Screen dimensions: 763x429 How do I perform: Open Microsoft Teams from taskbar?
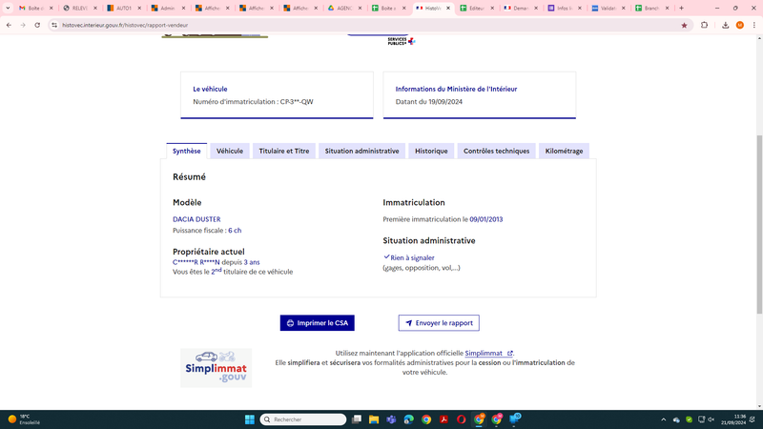click(391, 419)
